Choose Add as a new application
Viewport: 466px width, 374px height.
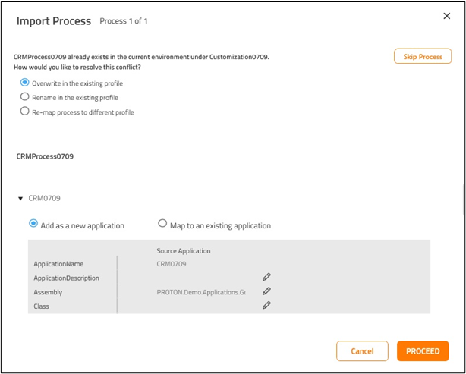click(33, 224)
